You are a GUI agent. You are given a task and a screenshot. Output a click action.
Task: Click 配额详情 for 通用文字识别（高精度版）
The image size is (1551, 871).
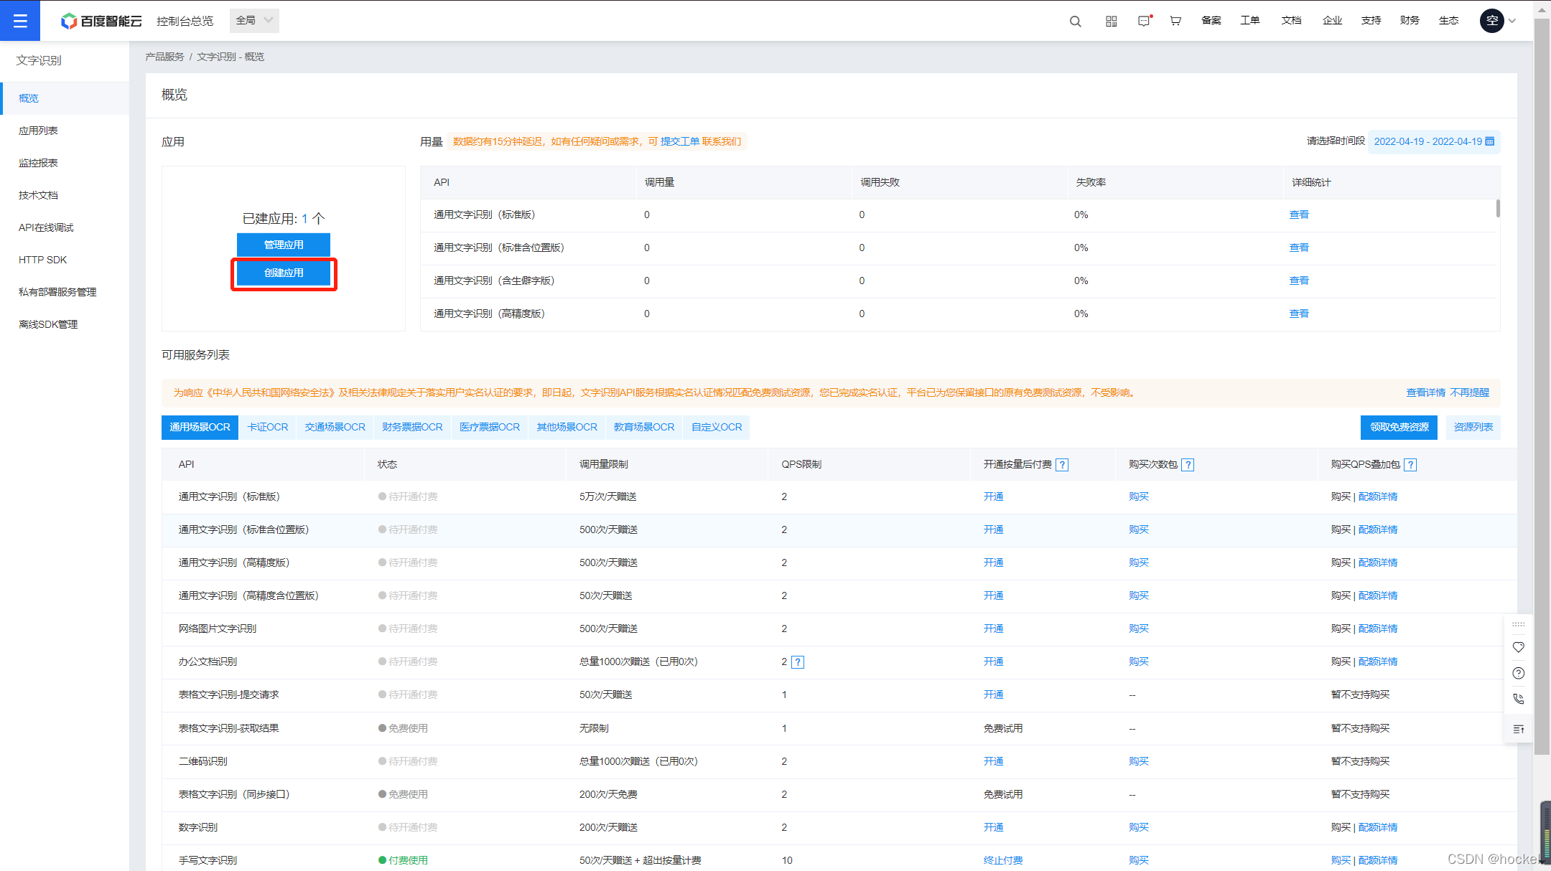1377,562
